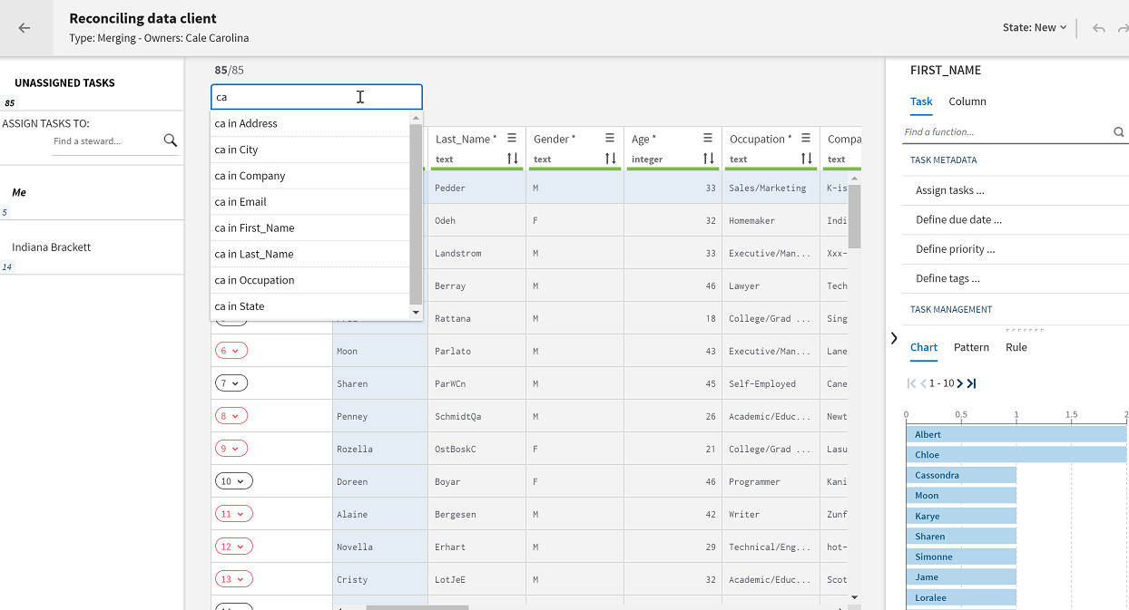Click the undo arrow icon
1129x610 pixels.
pos(1098,28)
